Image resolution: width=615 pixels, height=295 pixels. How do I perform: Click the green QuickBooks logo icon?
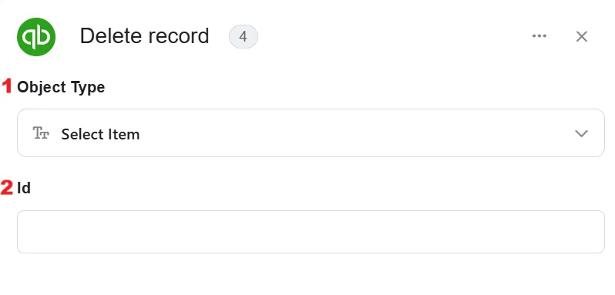point(36,37)
